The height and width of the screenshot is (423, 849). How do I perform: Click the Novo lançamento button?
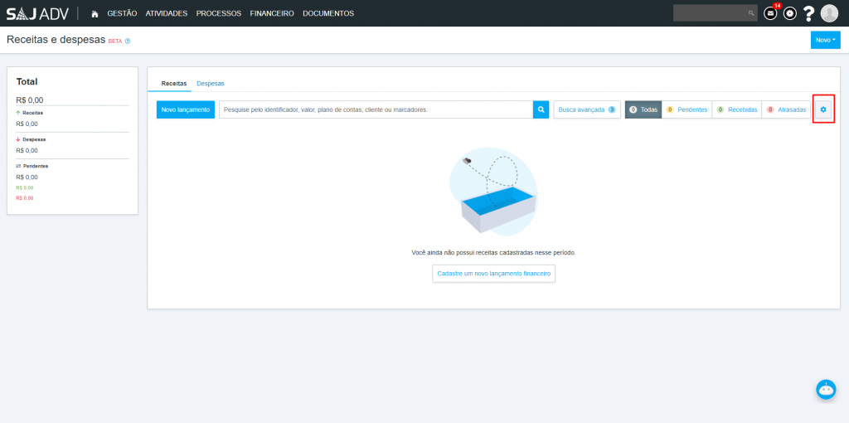(x=186, y=109)
